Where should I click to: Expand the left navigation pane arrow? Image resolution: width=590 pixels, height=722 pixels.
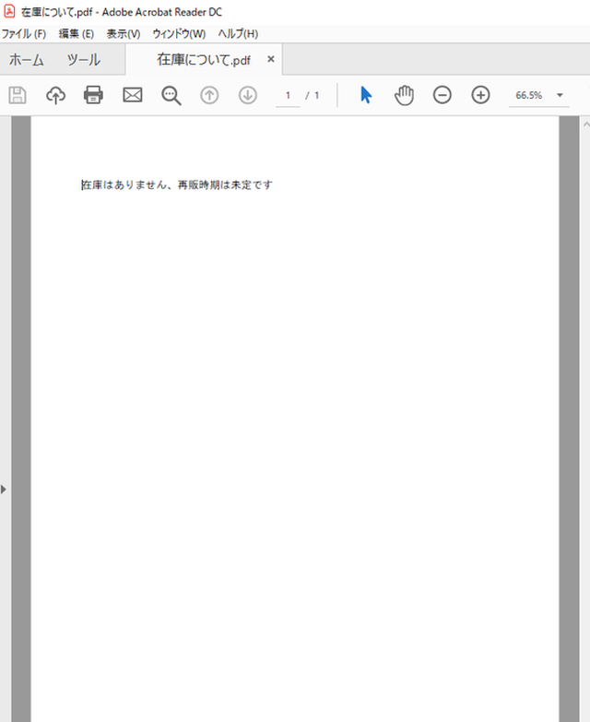click(4, 489)
